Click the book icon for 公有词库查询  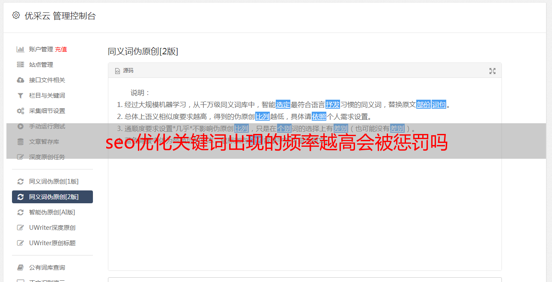(x=20, y=267)
